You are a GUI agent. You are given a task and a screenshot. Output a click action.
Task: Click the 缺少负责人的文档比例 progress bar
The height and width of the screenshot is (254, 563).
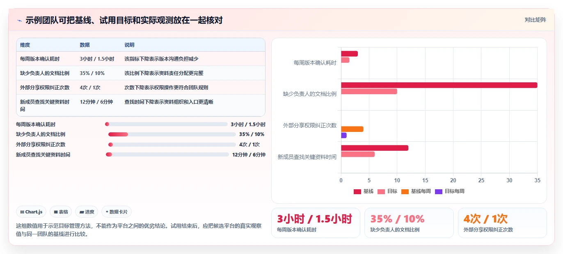[172, 134]
